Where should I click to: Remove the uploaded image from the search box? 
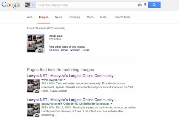(x=33, y=5)
